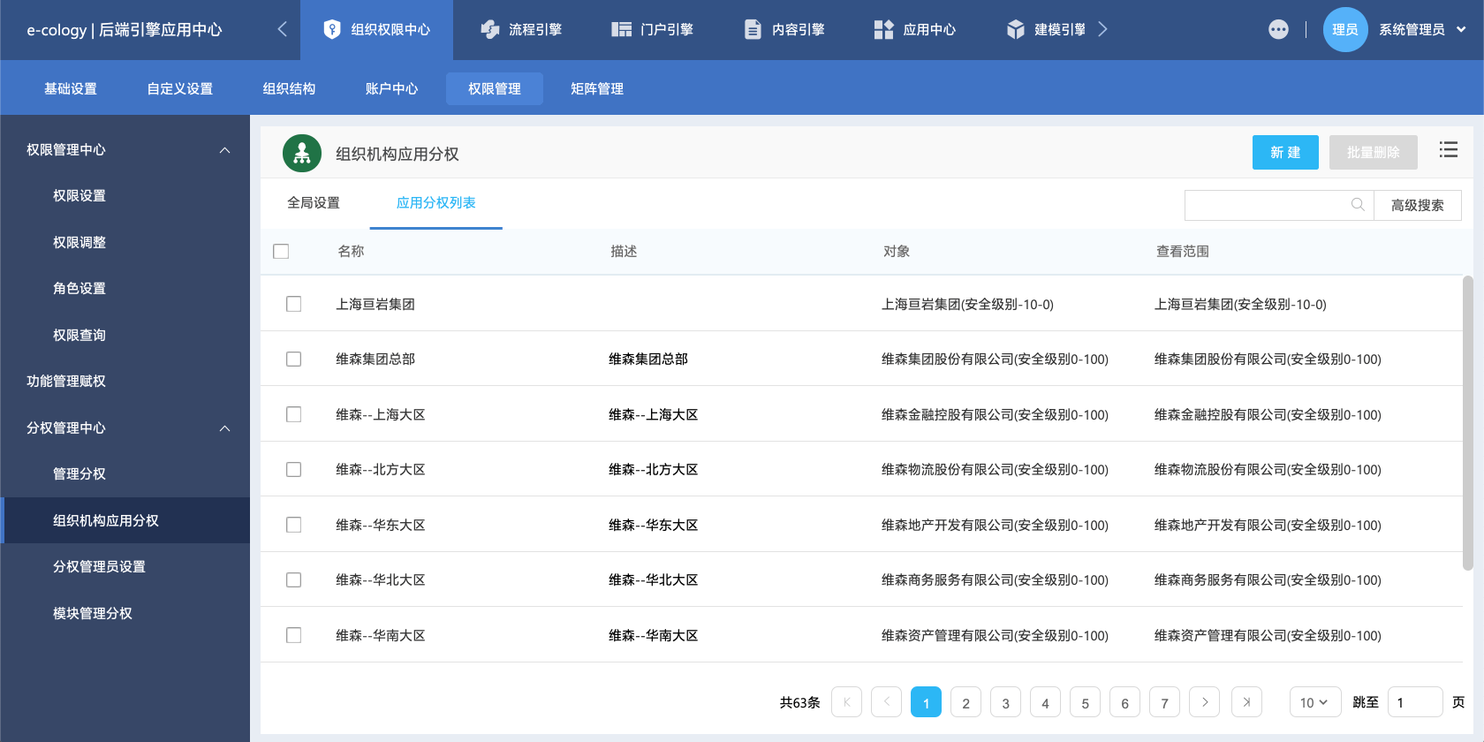Check the 维森--华东大区 row checkbox
The image size is (1484, 742).
(x=293, y=525)
